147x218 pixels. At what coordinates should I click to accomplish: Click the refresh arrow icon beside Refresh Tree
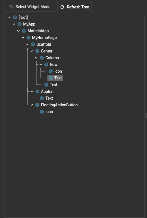pos(62,7)
